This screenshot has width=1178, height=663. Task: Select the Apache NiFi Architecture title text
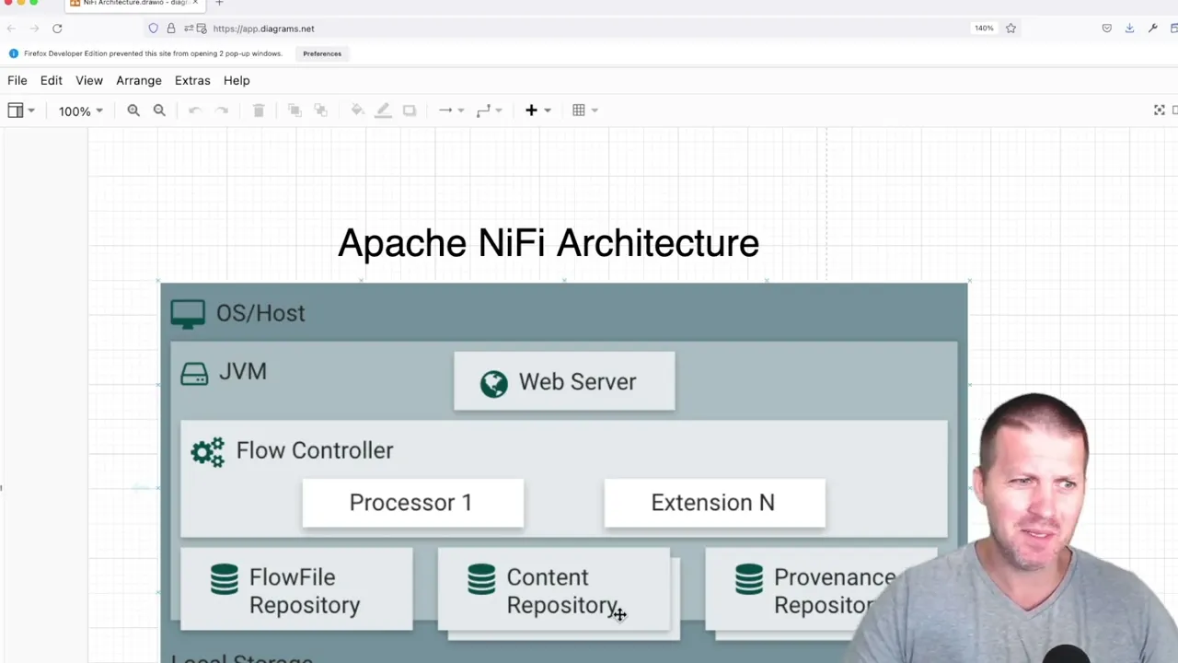click(x=549, y=243)
